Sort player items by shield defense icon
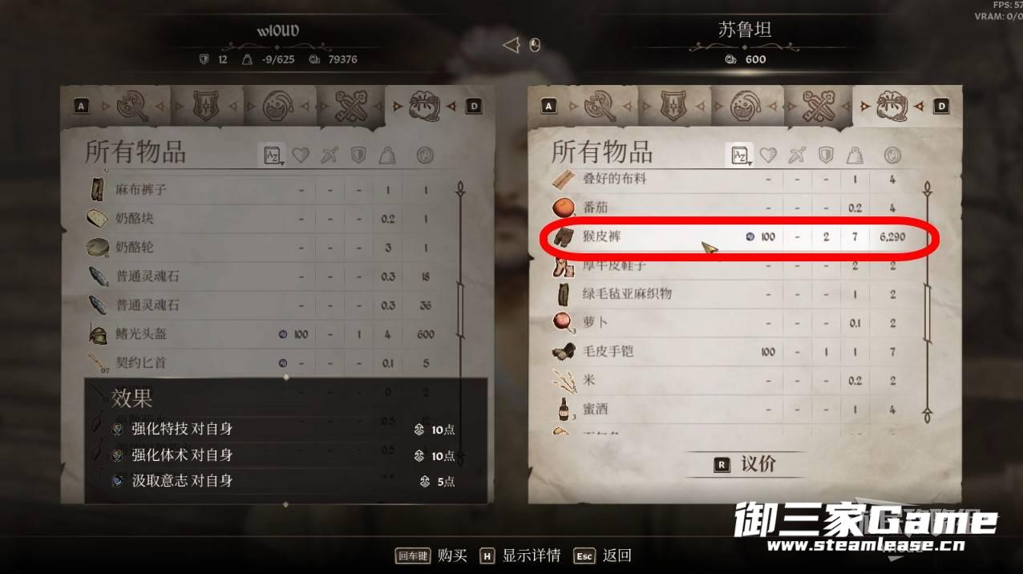The height and width of the screenshot is (574, 1023). point(359,155)
